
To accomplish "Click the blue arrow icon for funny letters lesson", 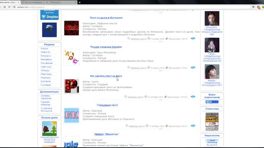I will coord(193,67).
